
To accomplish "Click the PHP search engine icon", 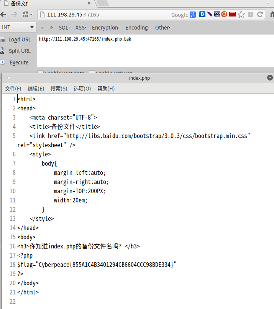I will pyautogui.click(x=217, y=15).
